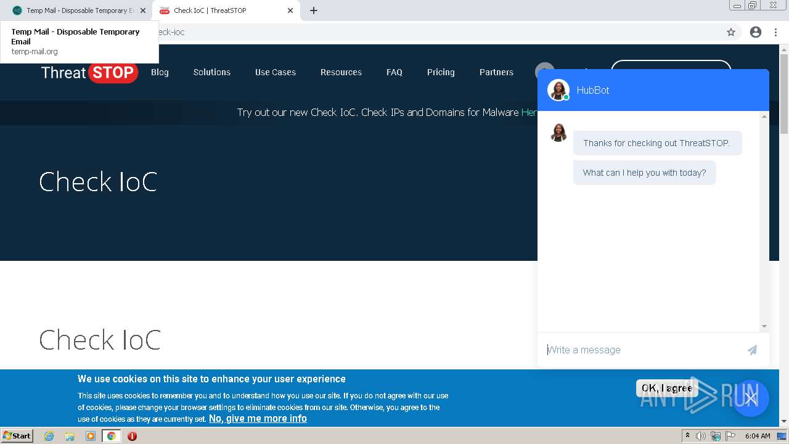
Task: Open the FAQ page link
Action: point(394,72)
